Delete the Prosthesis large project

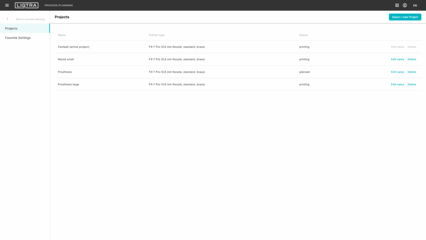click(x=411, y=85)
